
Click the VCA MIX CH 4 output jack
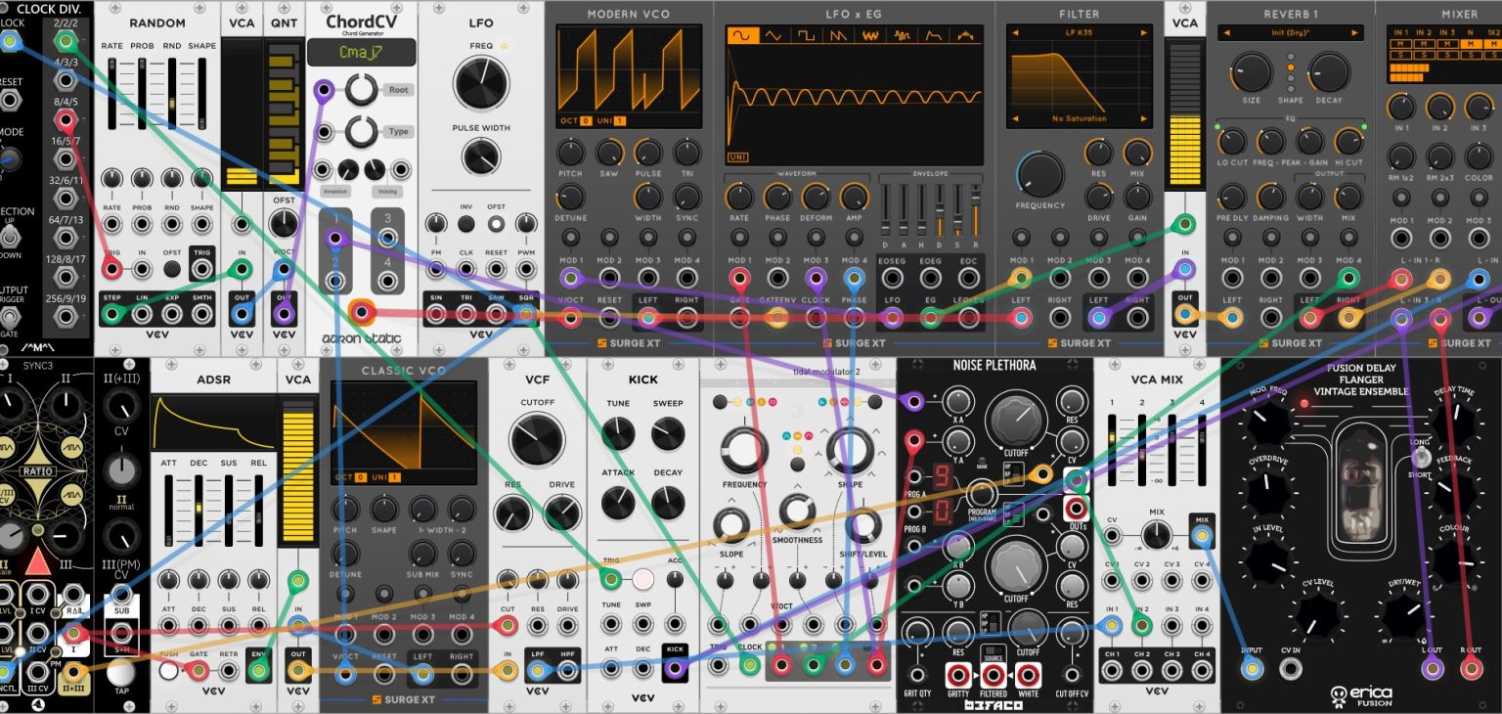click(x=1202, y=671)
